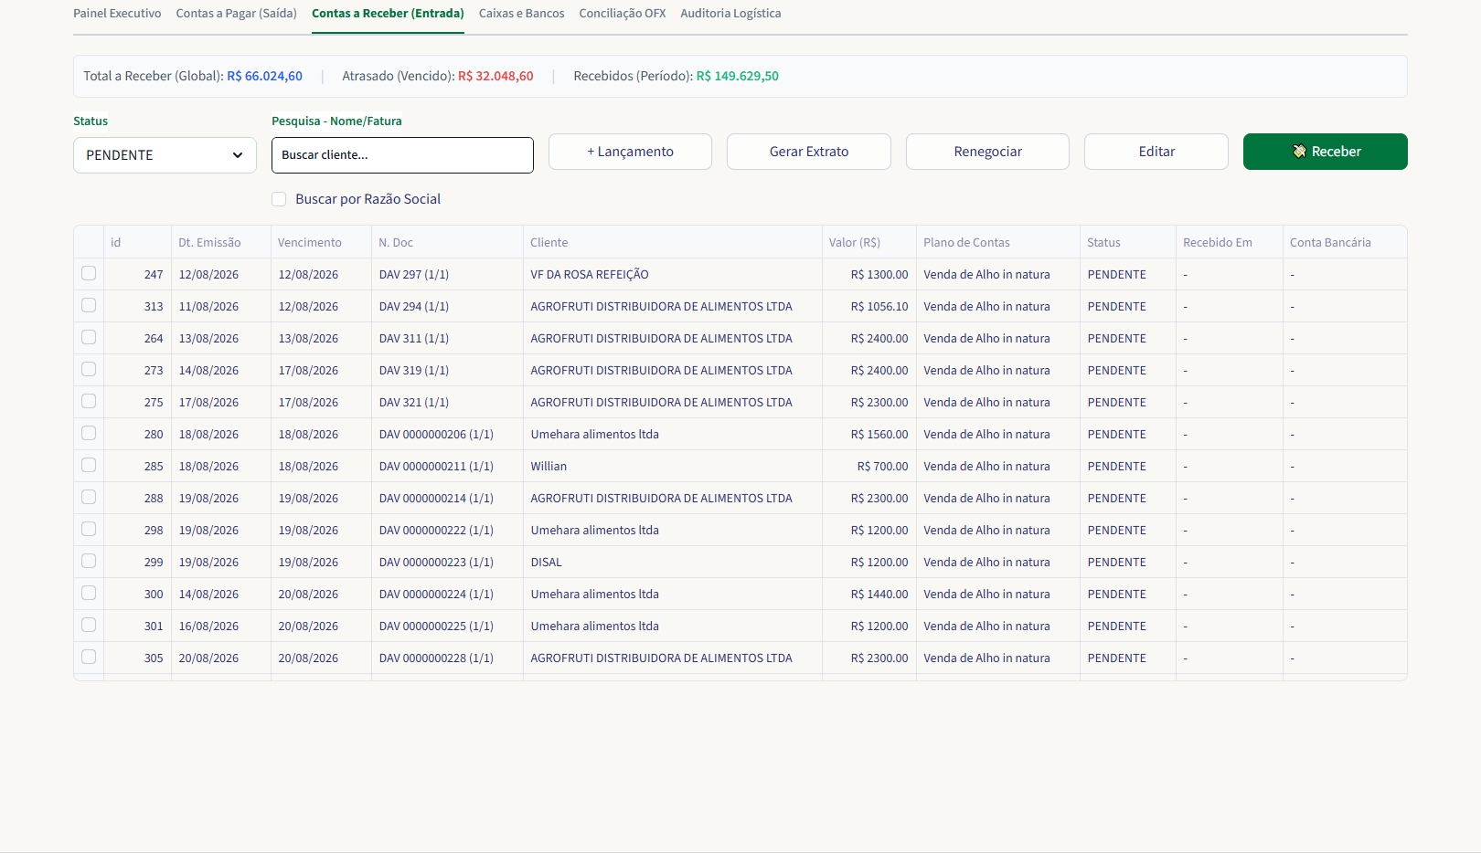Image resolution: width=1481 pixels, height=853 pixels.
Task: Open Conciliação OFX tab
Action: point(623,14)
